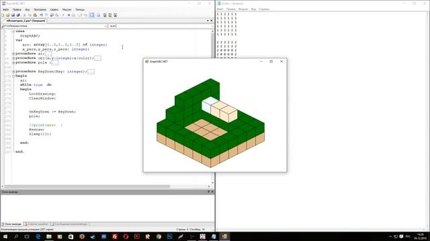Click editor vertical scrollbar down arrow
Viewport: 430px width, 241px height.
point(212,183)
